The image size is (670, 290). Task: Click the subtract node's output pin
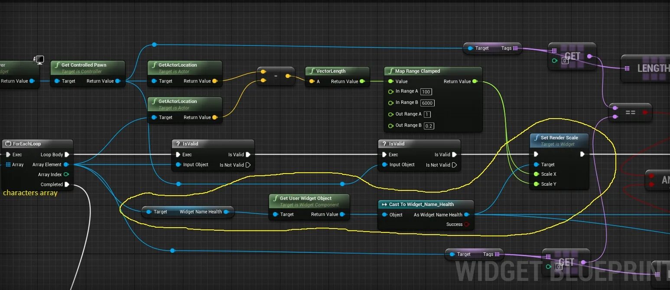coord(288,76)
